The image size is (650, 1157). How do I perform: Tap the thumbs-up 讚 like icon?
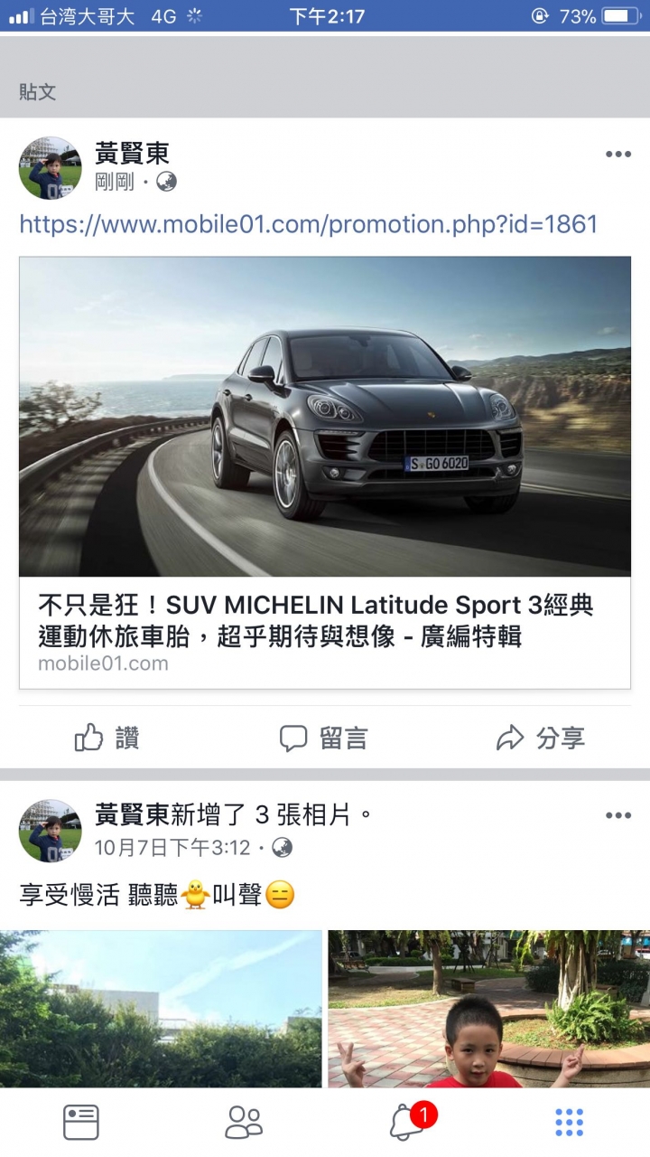(88, 738)
